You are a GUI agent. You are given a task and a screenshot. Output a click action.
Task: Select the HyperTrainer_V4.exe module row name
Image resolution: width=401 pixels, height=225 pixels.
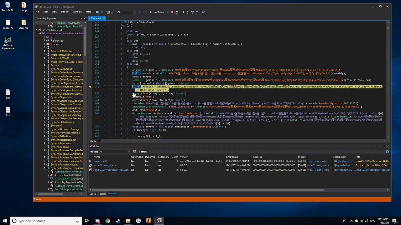pos(105,165)
